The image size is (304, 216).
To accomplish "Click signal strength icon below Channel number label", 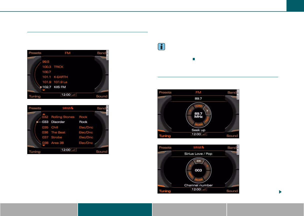I will coord(204,189).
